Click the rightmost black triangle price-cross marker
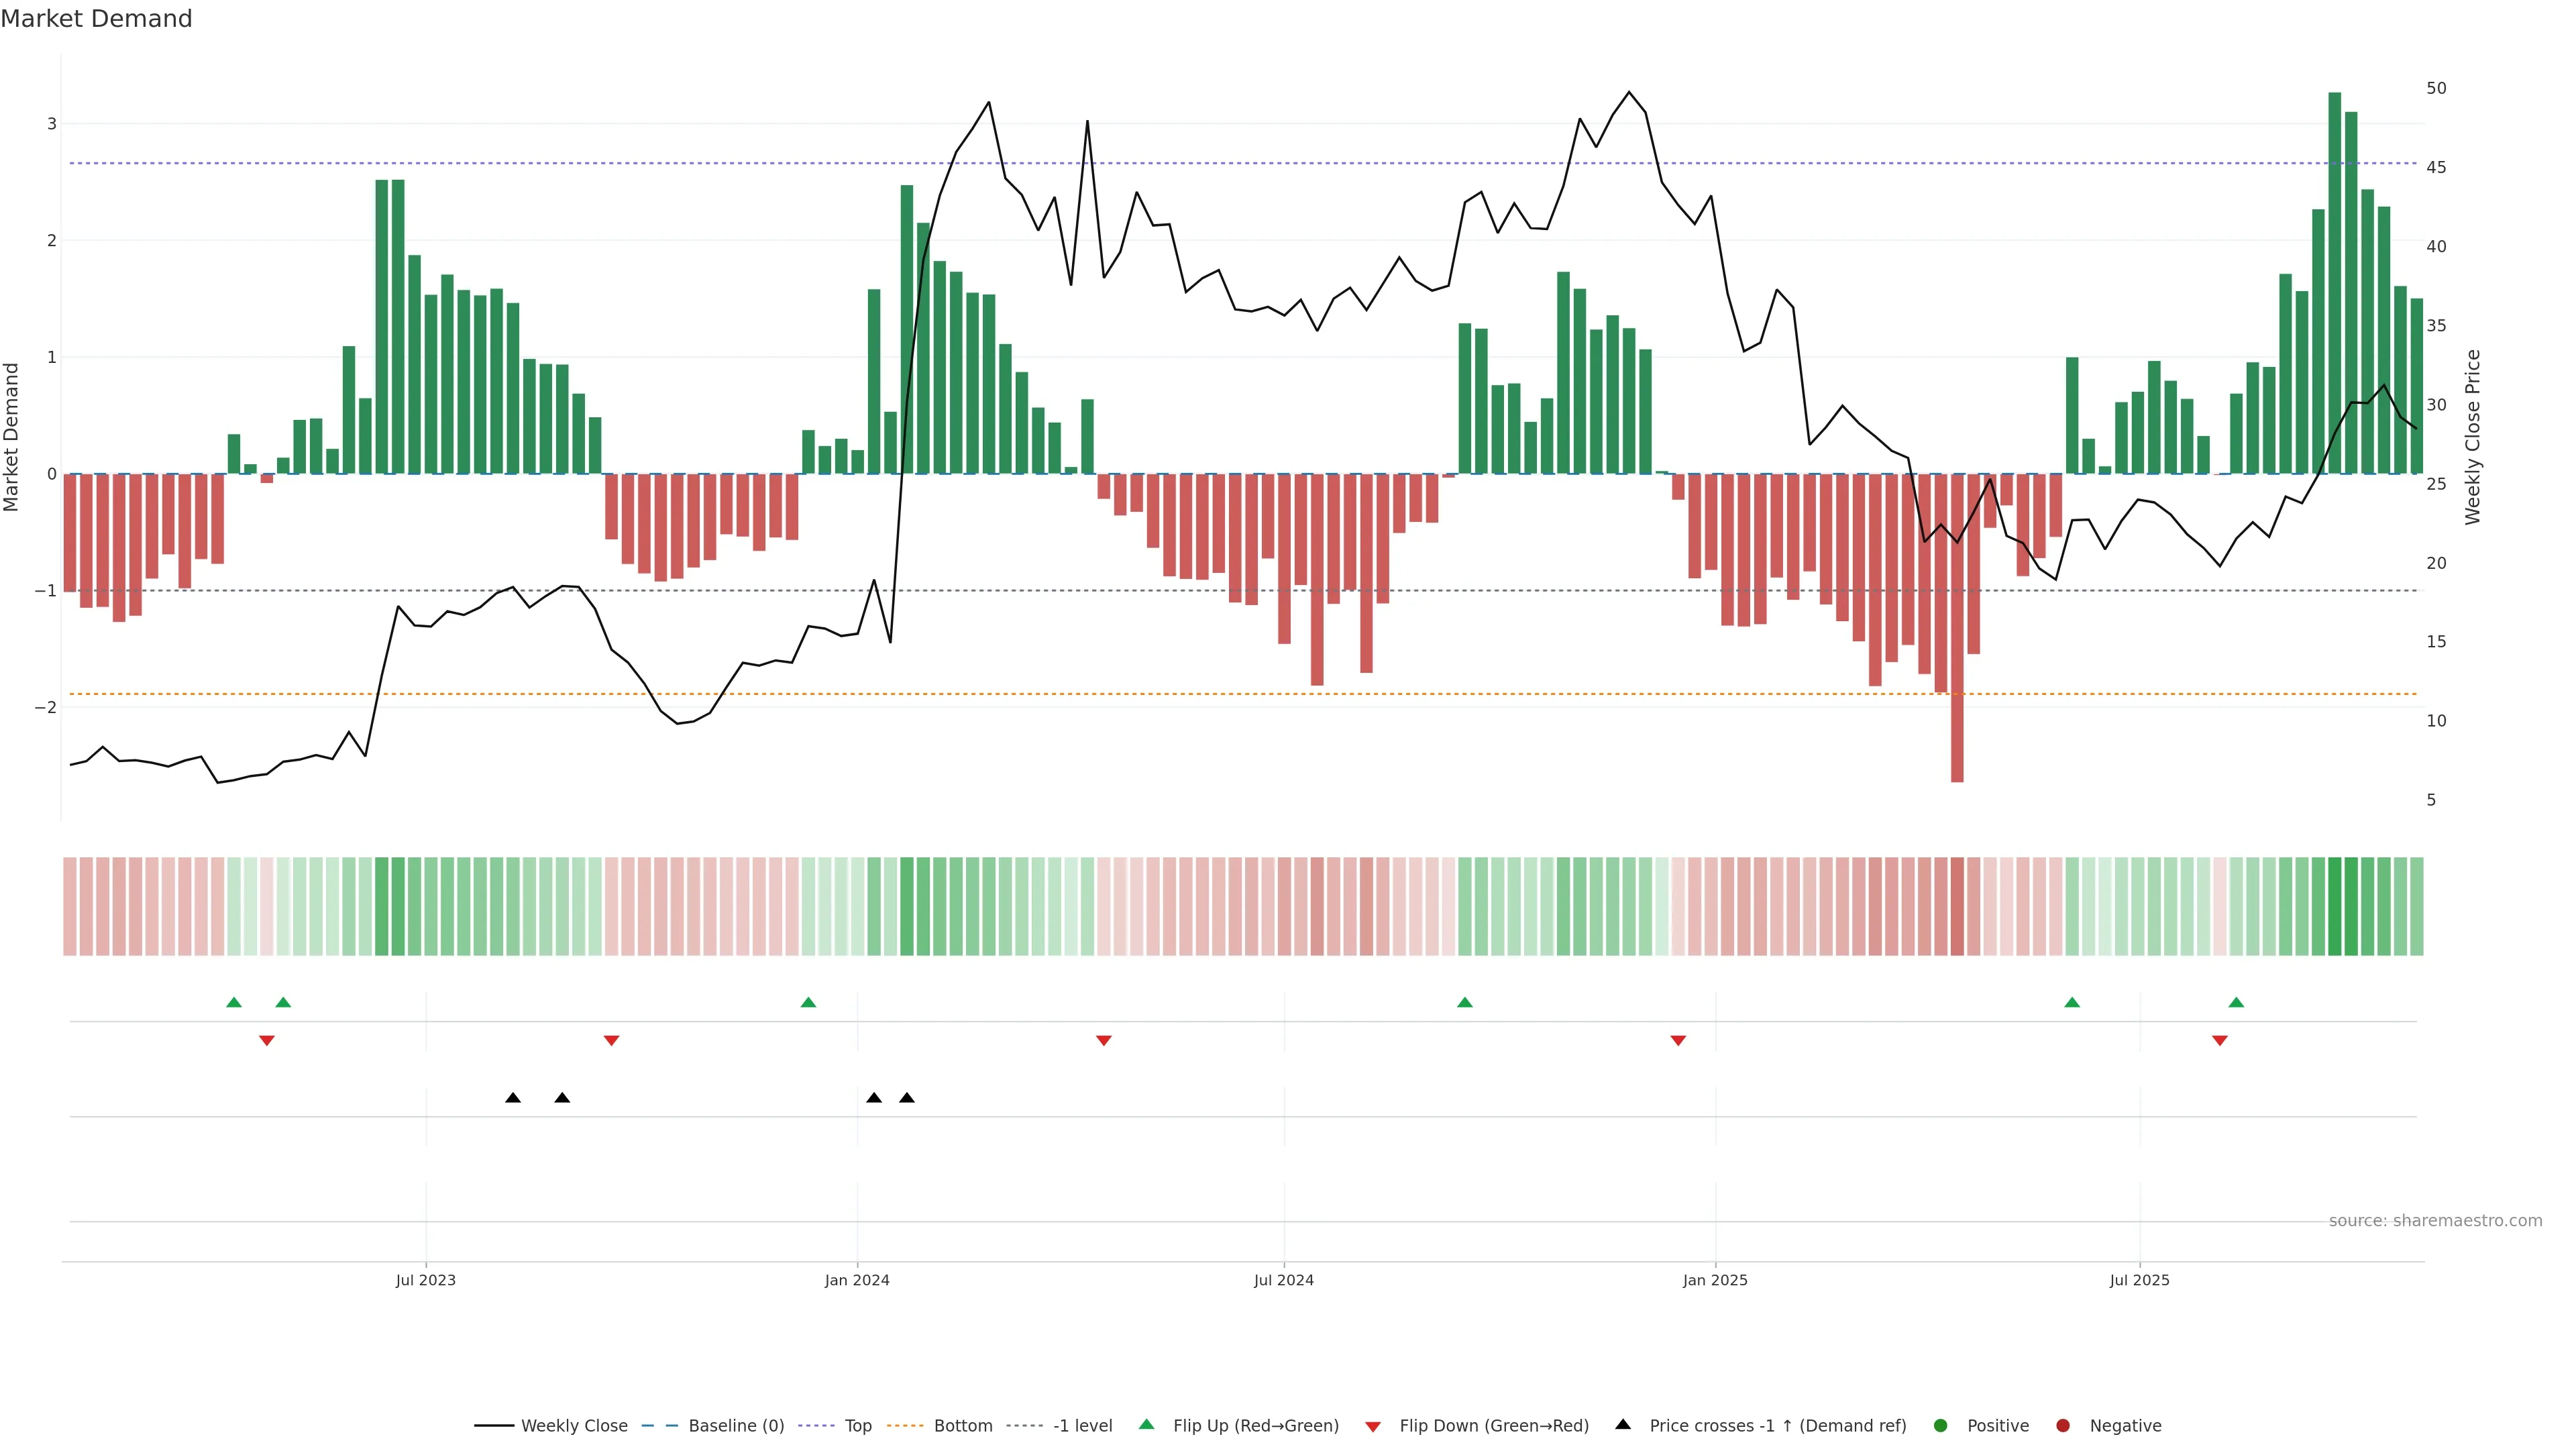2576x1449 pixels. pyautogui.click(x=907, y=1098)
